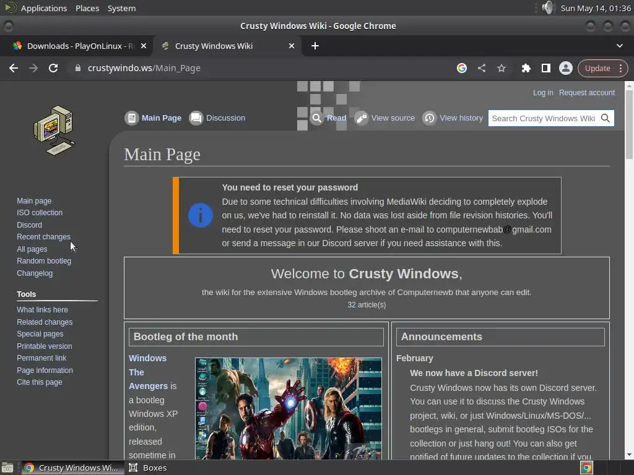Screen dimensions: 634x475
Task: Click the 32 article(s) link
Action: (x=367, y=305)
